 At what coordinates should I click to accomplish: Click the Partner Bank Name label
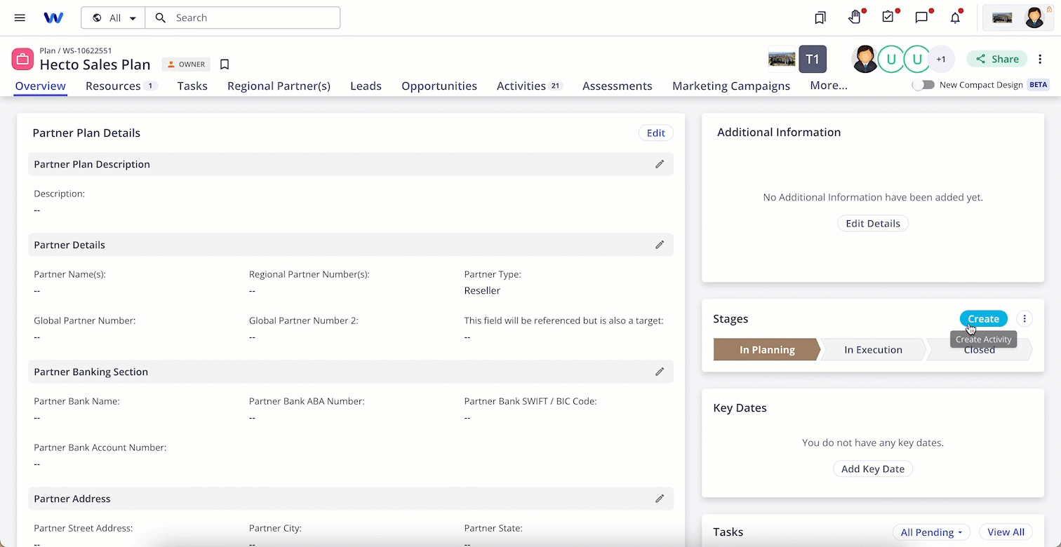click(77, 402)
